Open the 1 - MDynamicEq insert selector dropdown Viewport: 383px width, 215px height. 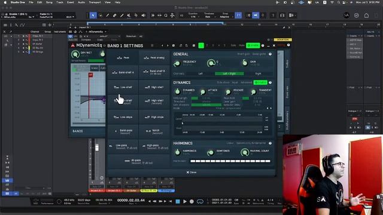(97, 32)
